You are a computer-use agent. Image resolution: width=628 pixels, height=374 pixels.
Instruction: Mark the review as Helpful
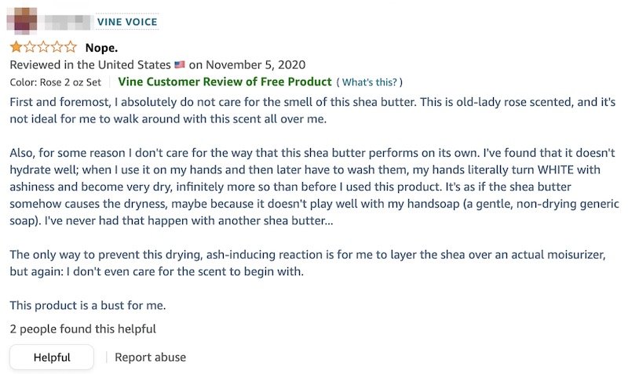coord(52,358)
